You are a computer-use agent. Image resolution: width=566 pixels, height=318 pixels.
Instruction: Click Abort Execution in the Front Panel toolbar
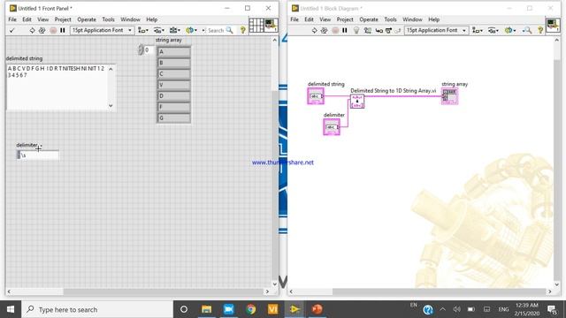(53, 30)
